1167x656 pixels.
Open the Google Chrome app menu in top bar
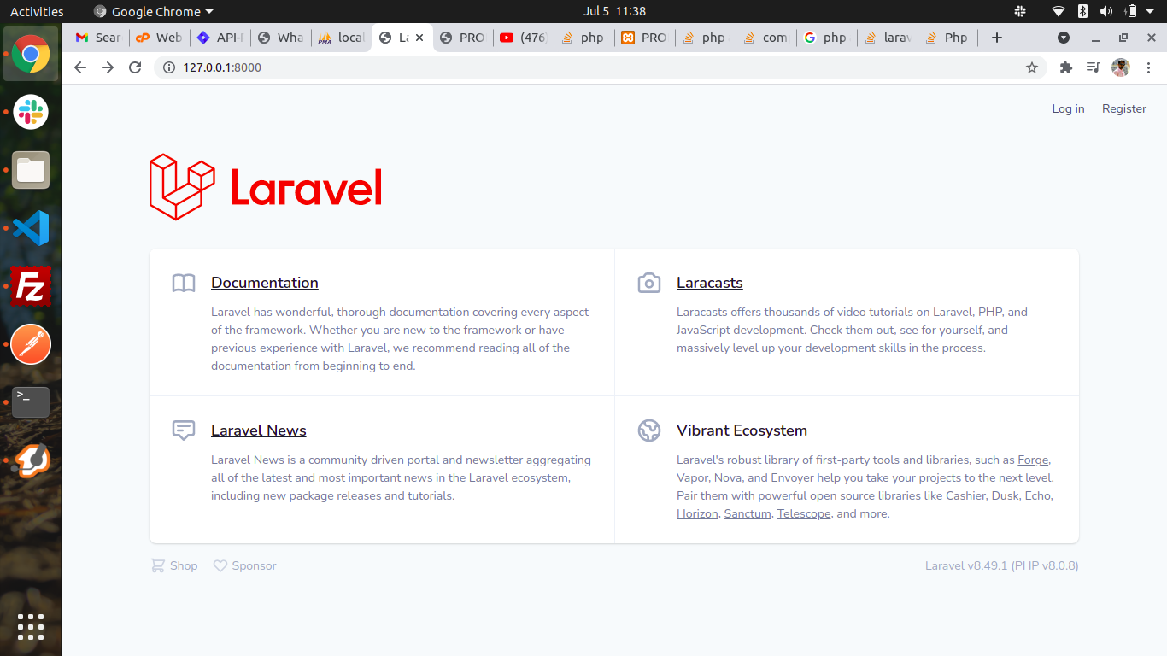(x=153, y=11)
